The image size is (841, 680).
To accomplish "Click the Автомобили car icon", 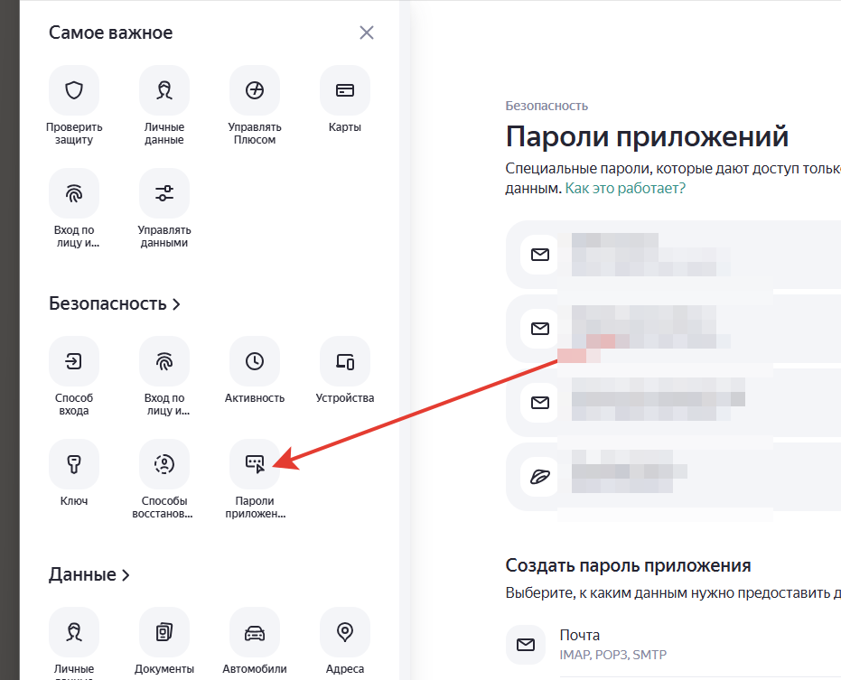I will point(254,632).
